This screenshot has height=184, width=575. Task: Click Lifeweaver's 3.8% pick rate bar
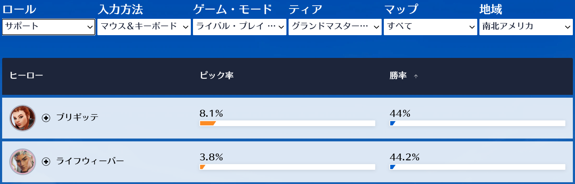point(287,167)
